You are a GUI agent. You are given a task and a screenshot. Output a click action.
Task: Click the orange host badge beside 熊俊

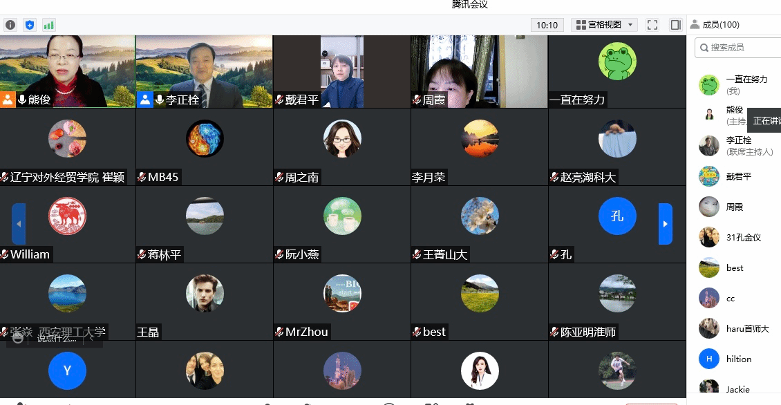[8, 100]
